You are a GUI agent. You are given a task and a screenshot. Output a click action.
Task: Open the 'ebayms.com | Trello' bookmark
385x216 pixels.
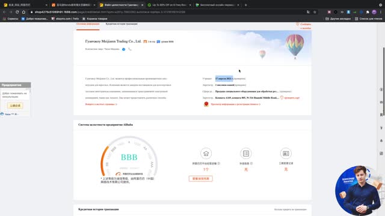[x=65, y=19]
